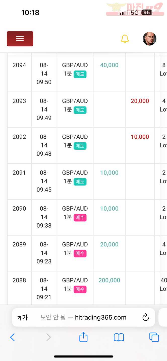Open the user profile avatar
This screenshot has height=361, width=167.
149,39
